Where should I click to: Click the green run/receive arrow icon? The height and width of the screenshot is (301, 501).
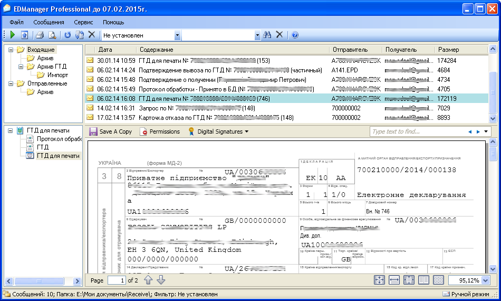pyautogui.click(x=13, y=34)
